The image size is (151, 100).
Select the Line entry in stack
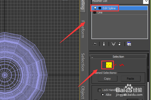(x=120, y=12)
